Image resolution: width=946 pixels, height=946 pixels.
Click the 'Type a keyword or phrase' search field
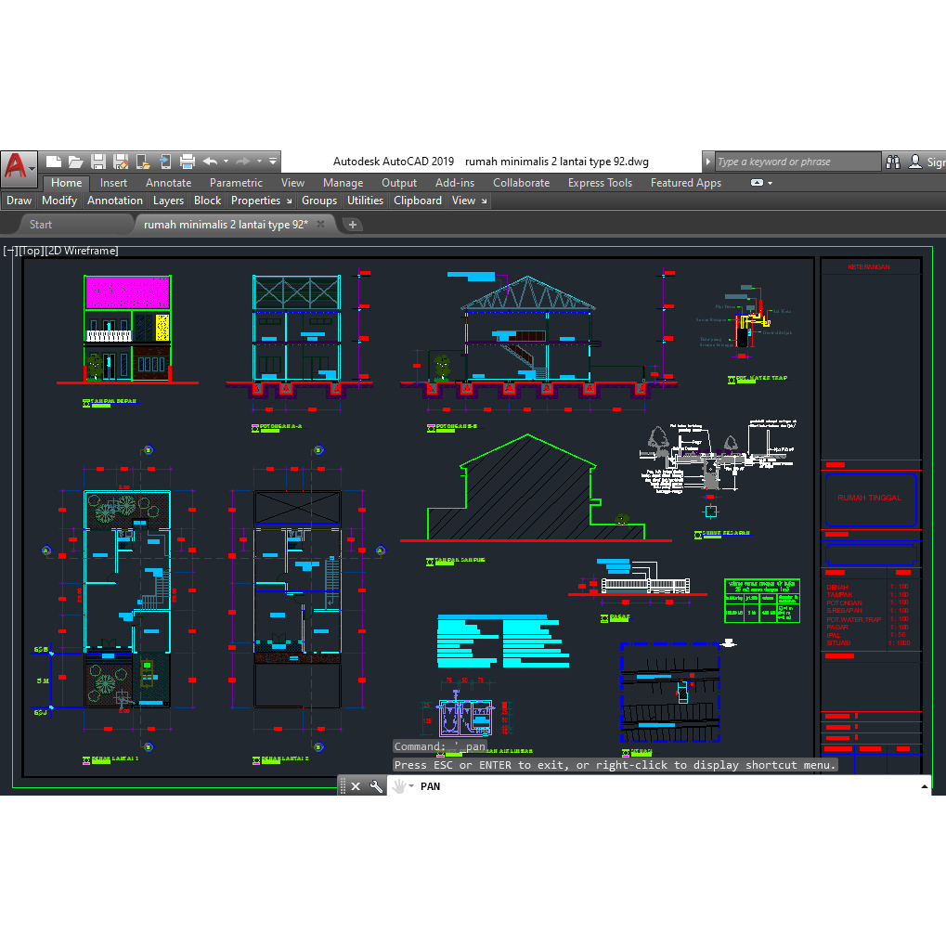(797, 162)
